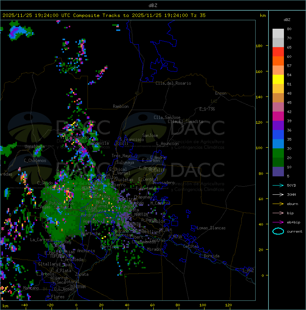Viewport: 306px width, 310px height.
Task: Click the 'L_PAZ' place label
Action: pyautogui.click(x=248, y=271)
